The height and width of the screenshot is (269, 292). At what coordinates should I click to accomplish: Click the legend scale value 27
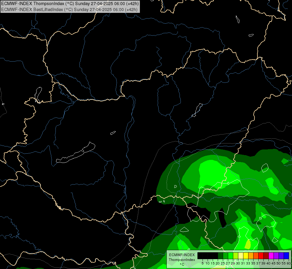coord(228,263)
